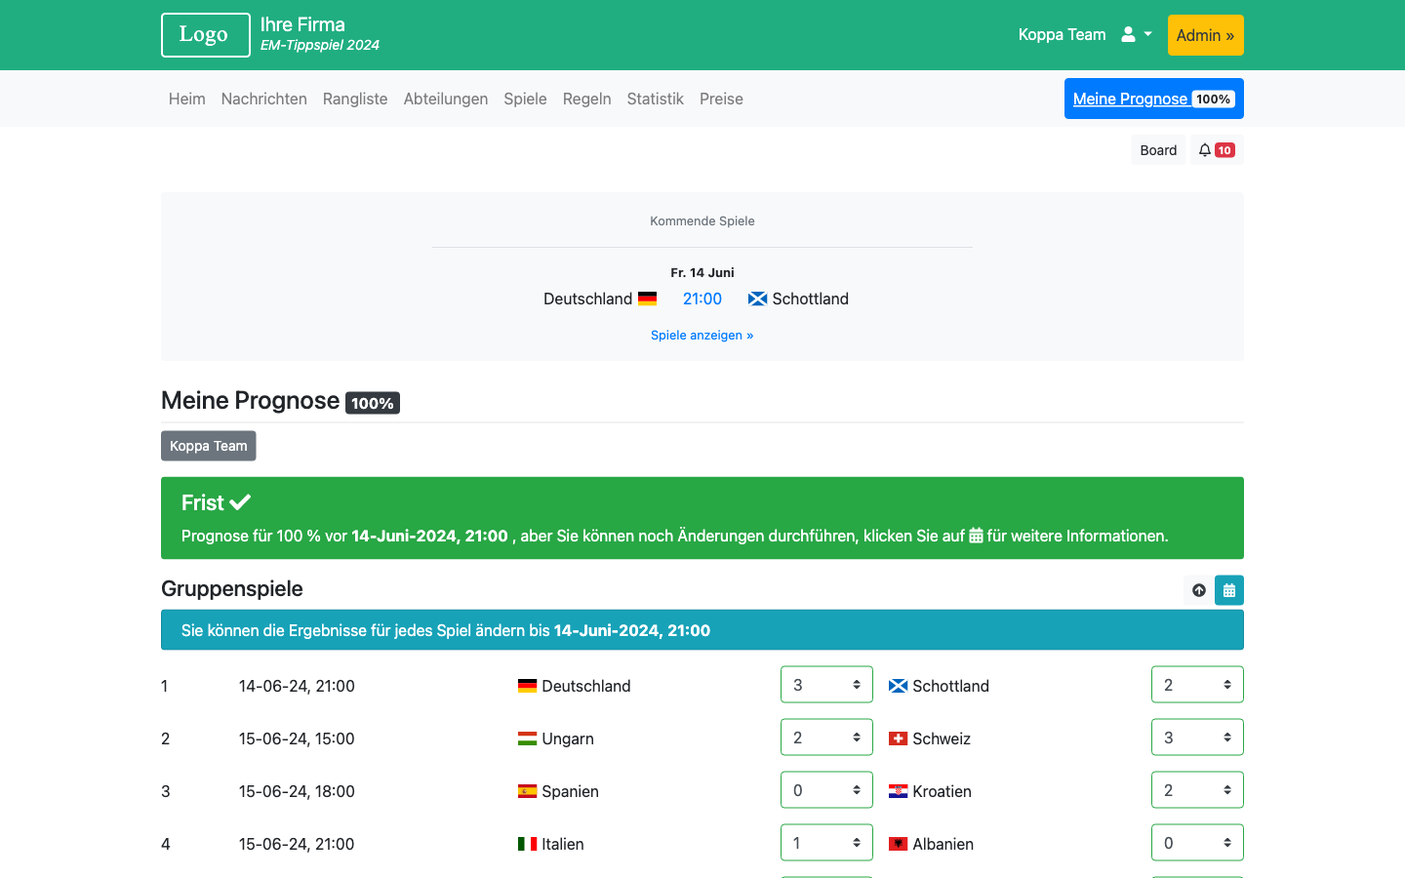
Task: Open Ungarn score dropdown in match 2
Action: tap(826, 738)
